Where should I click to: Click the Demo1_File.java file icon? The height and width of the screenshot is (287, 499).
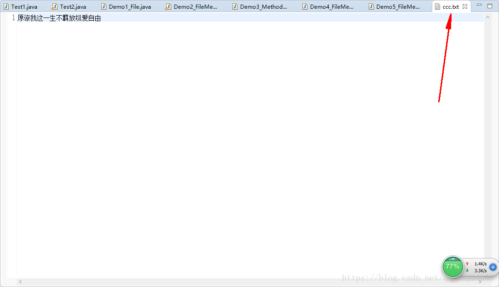tap(104, 6)
